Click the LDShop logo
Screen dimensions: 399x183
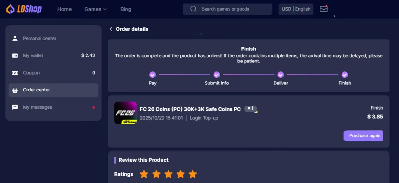point(24,9)
